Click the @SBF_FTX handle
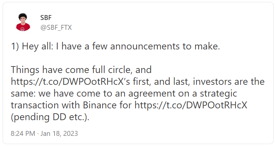 56,27
